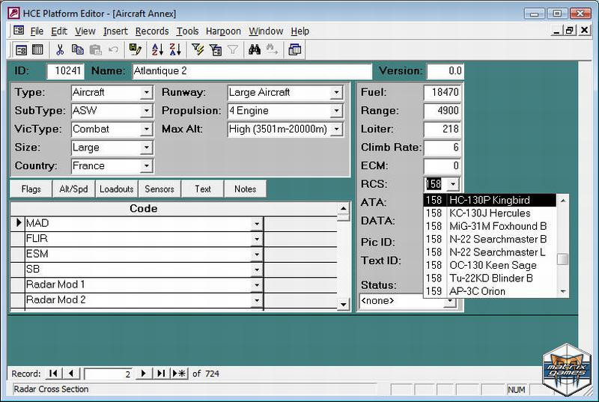Viewport: 599px width, 402px height.
Task: Select Tu-22KD Blinder B list entry
Action: (x=490, y=278)
